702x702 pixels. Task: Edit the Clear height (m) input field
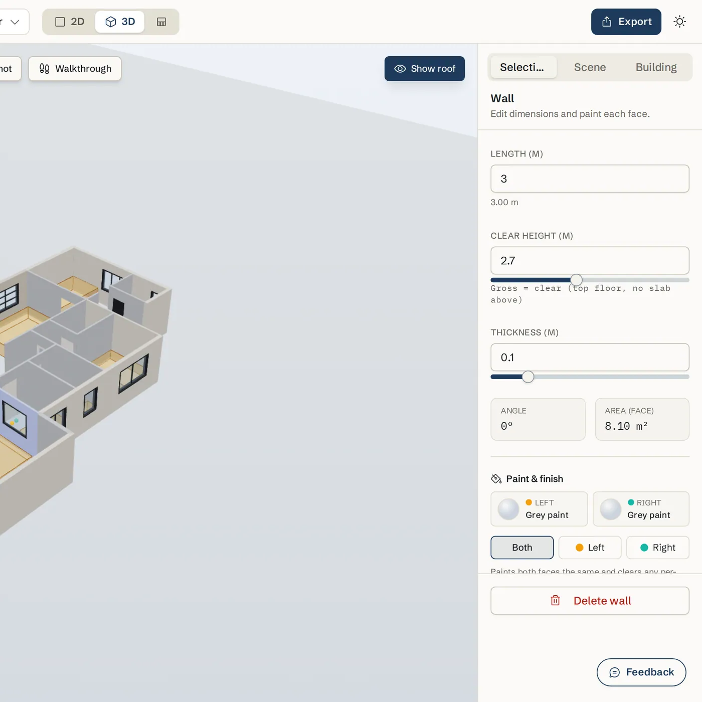coord(590,261)
